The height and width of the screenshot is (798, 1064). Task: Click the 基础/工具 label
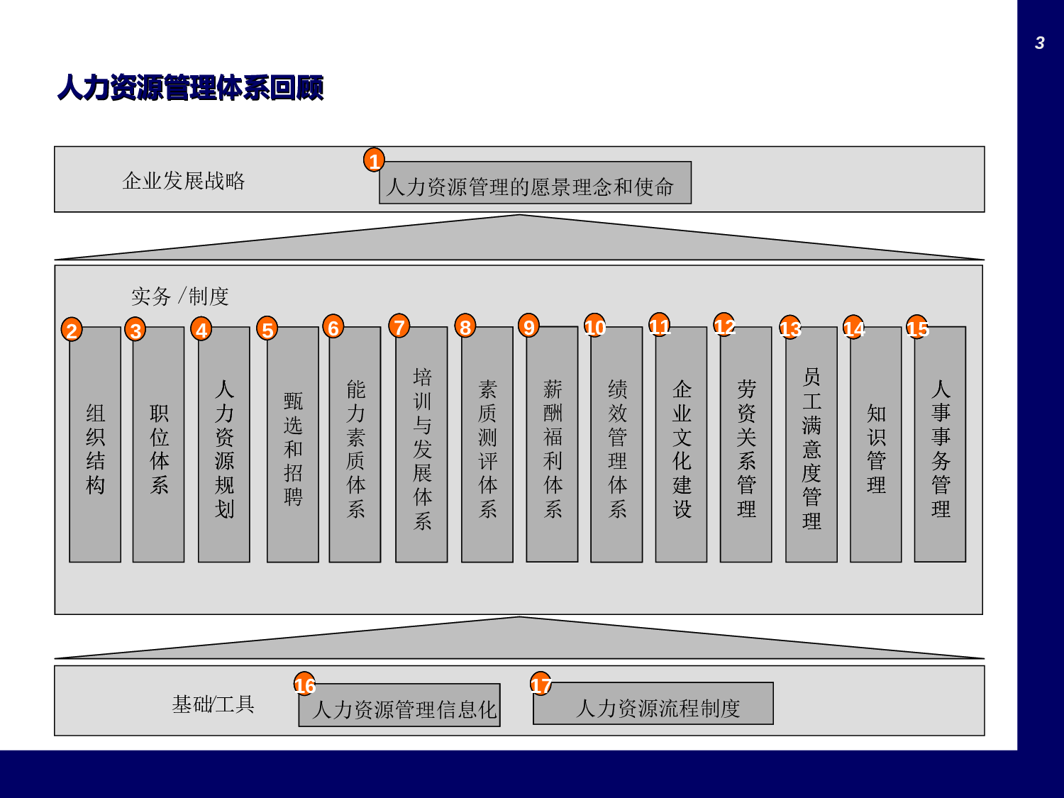[x=213, y=704]
